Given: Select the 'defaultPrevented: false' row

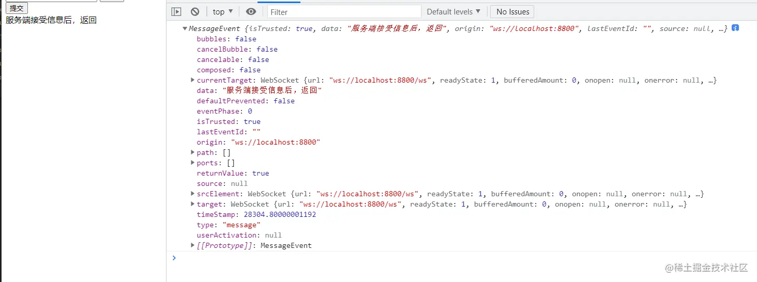Looking at the screenshot, I should click(246, 101).
